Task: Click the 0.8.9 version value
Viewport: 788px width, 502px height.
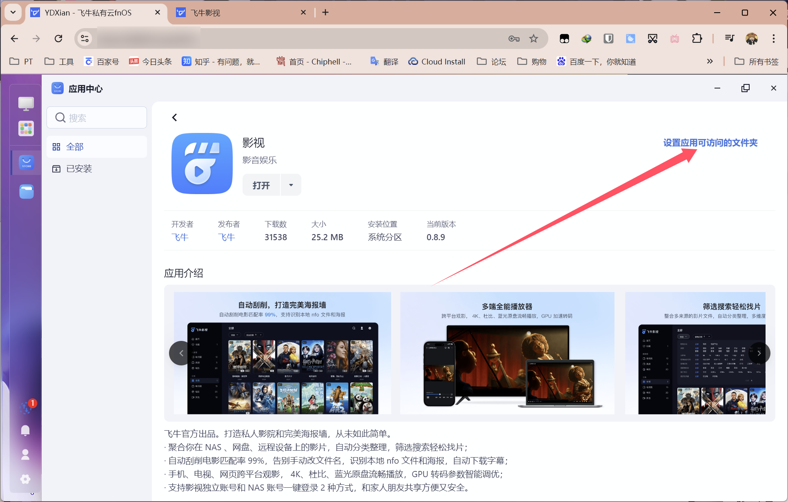Action: pyautogui.click(x=436, y=237)
